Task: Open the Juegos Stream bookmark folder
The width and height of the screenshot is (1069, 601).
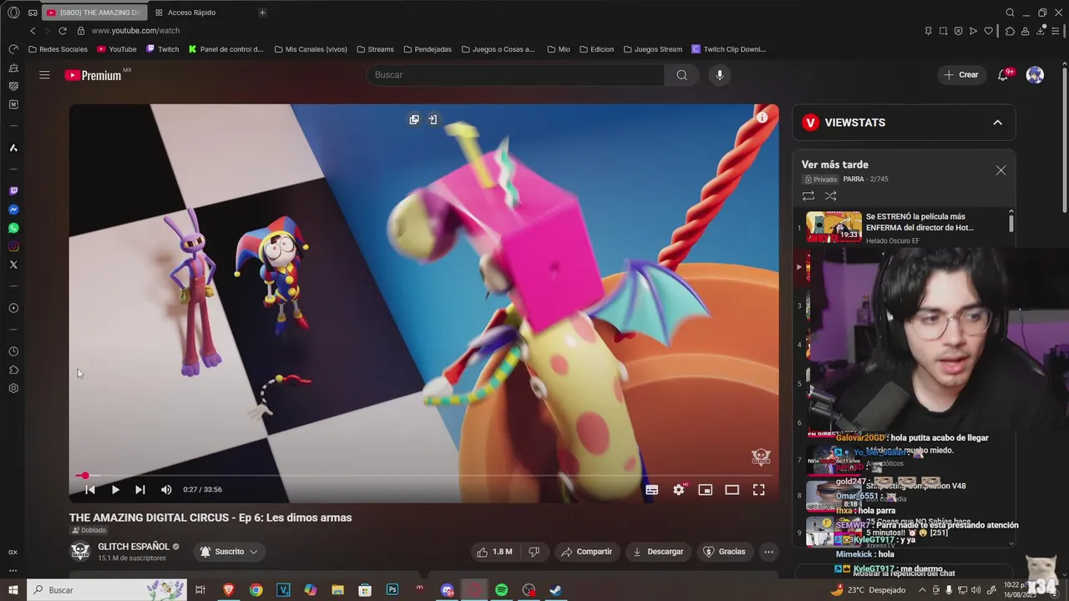Action: tap(652, 49)
